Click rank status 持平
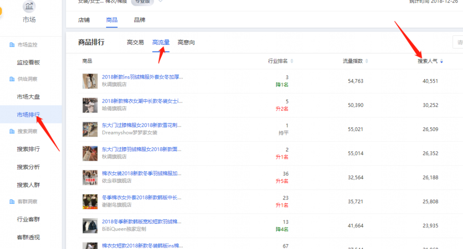The image size is (463, 249). [x=283, y=133]
